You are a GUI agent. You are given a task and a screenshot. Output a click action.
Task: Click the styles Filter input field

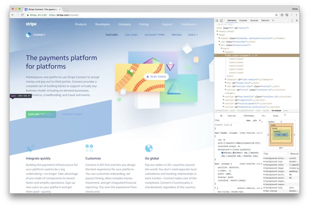click(x=229, y=120)
